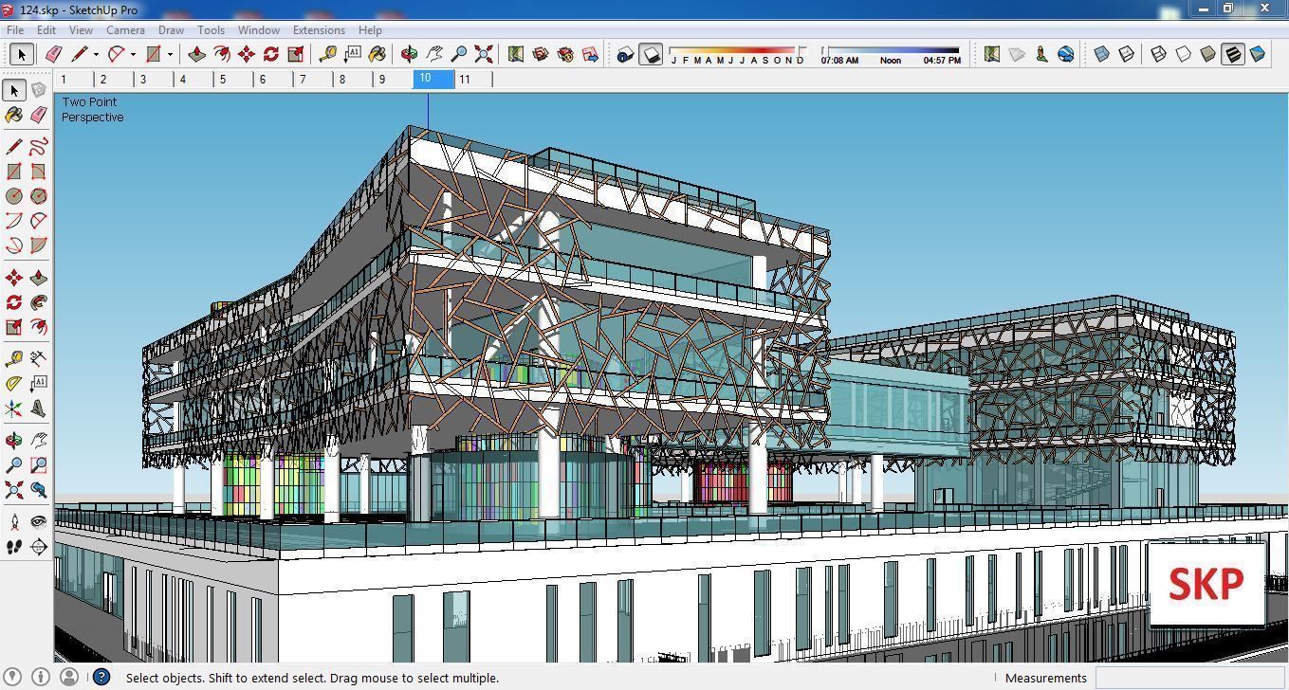Select the Text label tool in top toolbar

(x=353, y=54)
